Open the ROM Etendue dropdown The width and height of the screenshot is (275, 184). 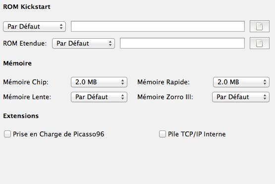(x=83, y=43)
